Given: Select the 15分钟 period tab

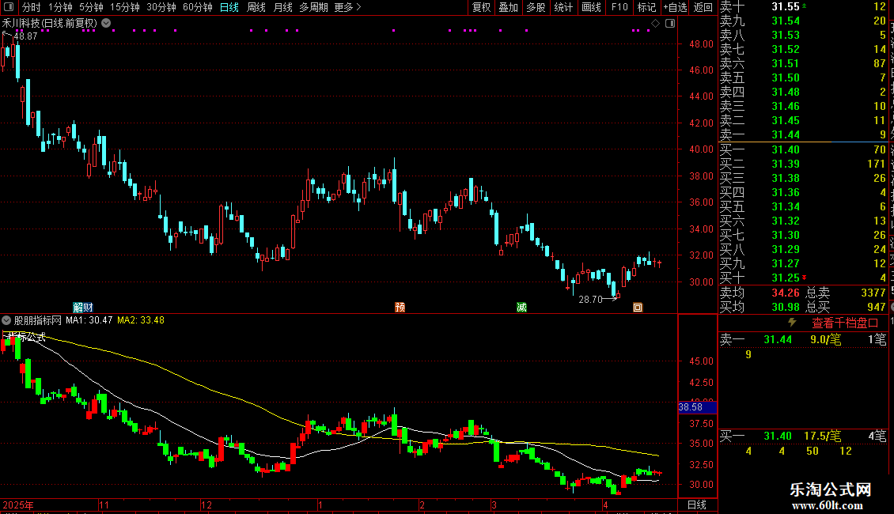Looking at the screenshot, I should [125, 7].
